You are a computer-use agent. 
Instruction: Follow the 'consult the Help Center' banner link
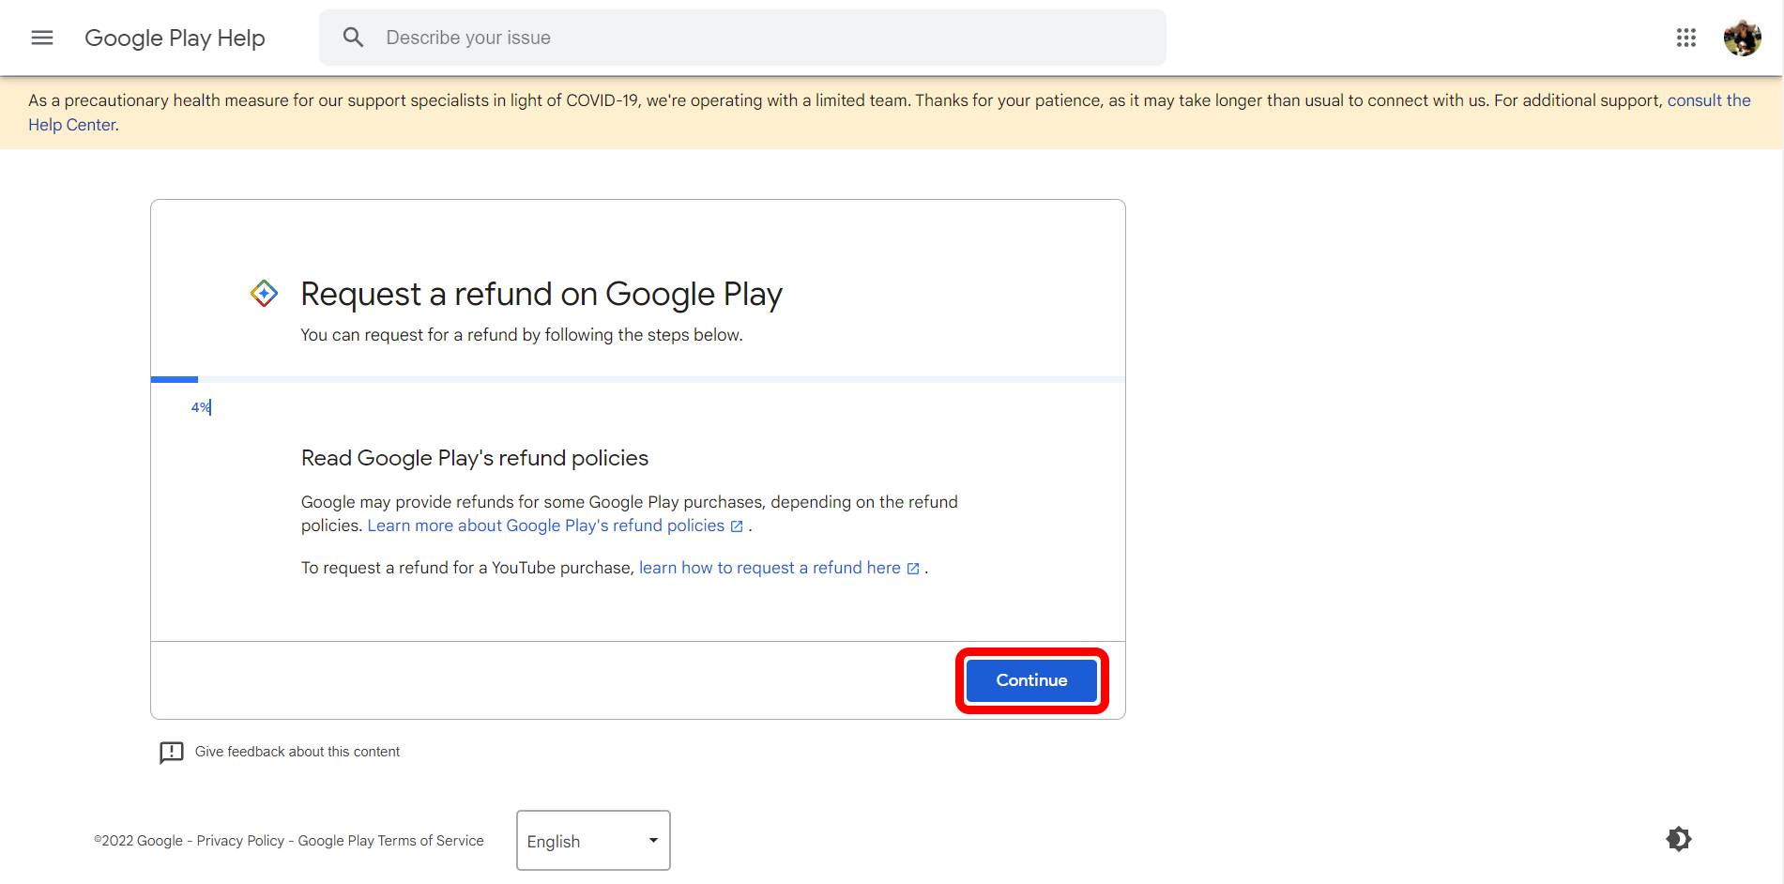1708,100
